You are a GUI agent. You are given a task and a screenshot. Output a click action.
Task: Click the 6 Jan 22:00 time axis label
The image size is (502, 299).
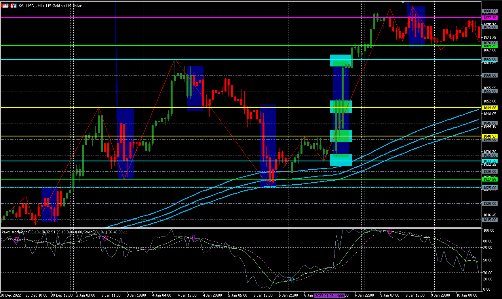point(365,295)
